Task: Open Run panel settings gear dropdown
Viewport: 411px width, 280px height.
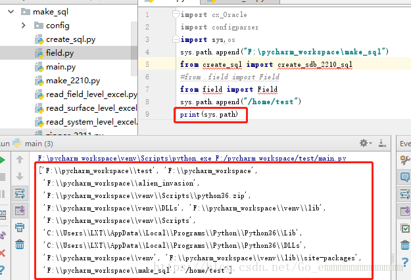Action: (366, 143)
